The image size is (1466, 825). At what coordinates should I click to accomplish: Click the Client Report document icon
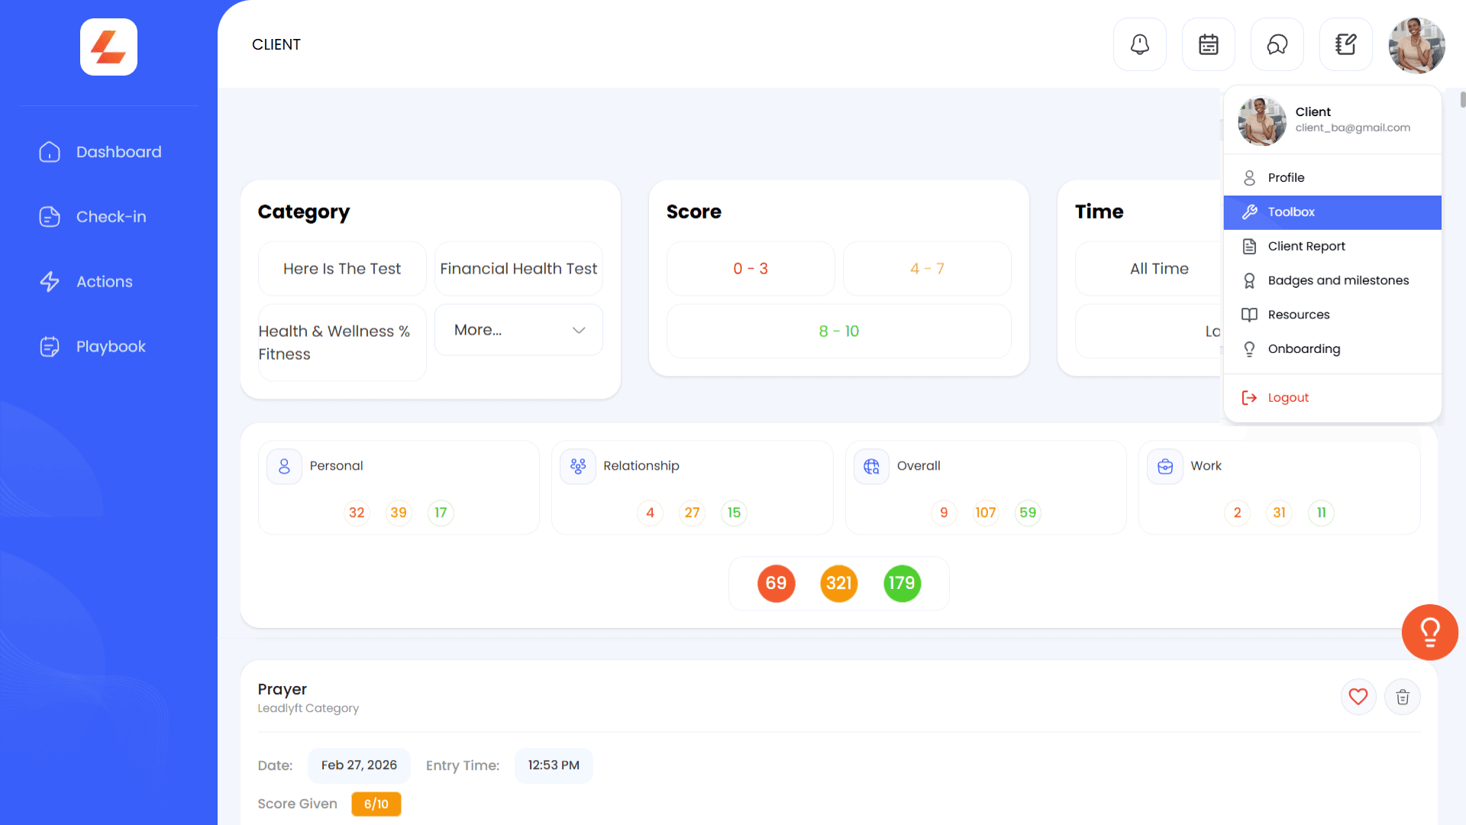[x=1249, y=246]
